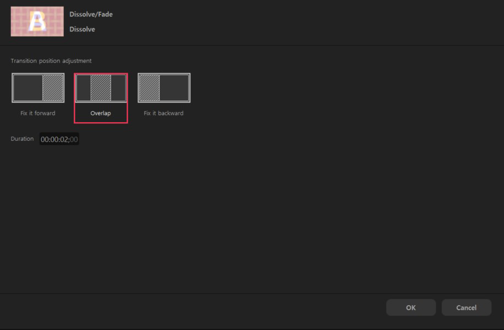The width and height of the screenshot is (504, 330).
Task: Cancel the transition settings dialog
Action: point(466,307)
